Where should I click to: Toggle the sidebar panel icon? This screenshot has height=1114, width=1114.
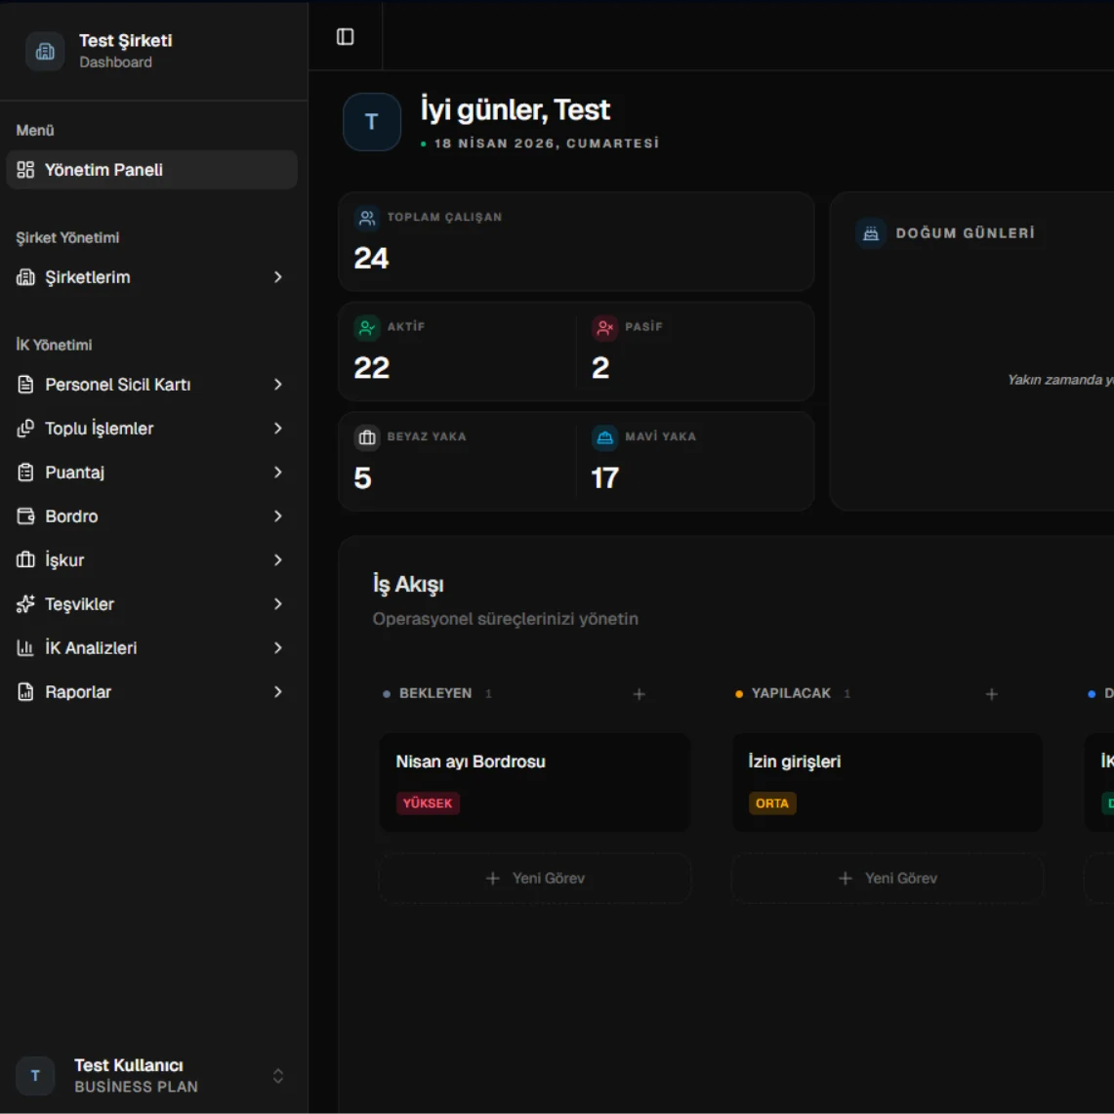(346, 37)
